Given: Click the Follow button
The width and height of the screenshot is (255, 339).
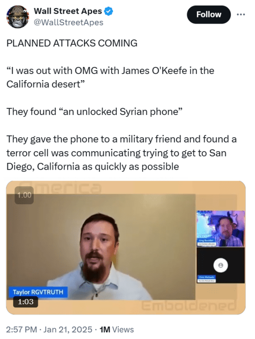Looking at the screenshot, I should coord(209,14).
